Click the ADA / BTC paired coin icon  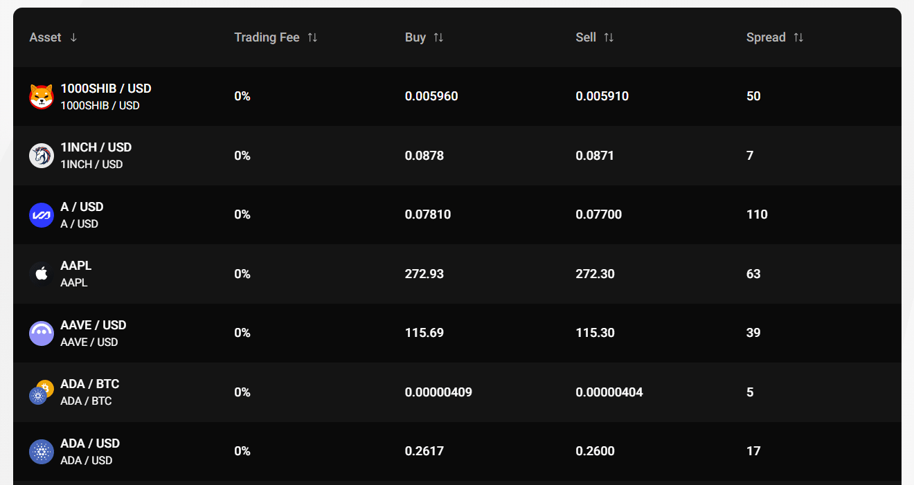pos(41,392)
